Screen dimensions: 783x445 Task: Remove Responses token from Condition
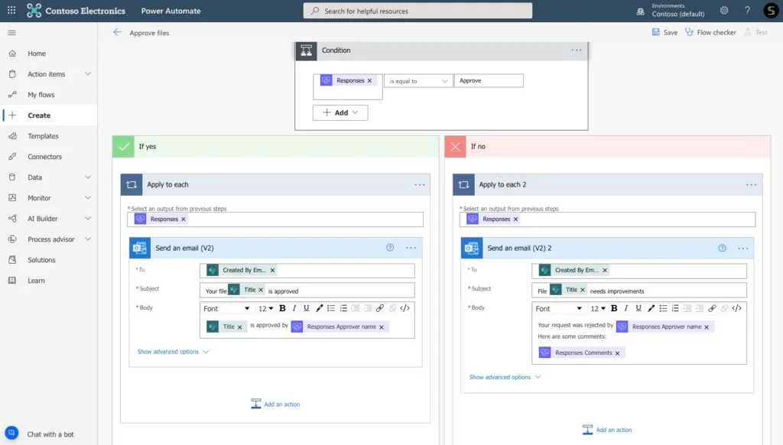click(369, 80)
